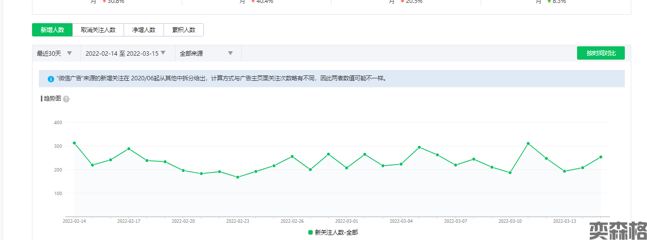647x240 pixels.
Task: Click the first chart data point on 2022-02-14
Action: pyautogui.click(x=74, y=143)
